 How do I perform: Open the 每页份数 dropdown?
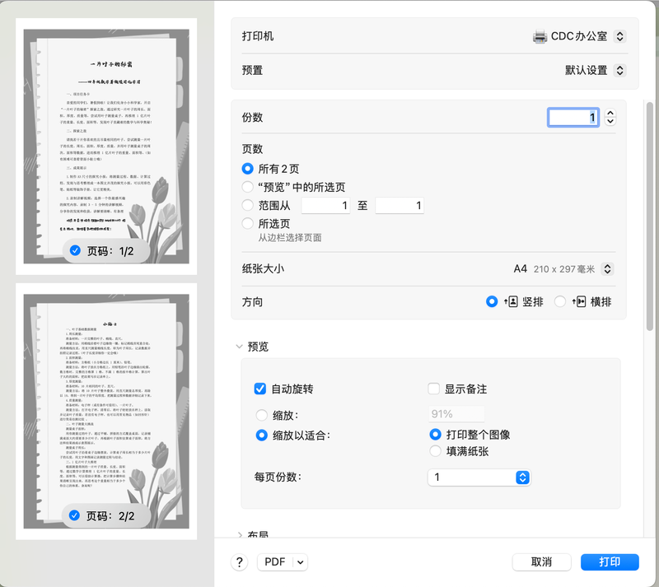[521, 478]
